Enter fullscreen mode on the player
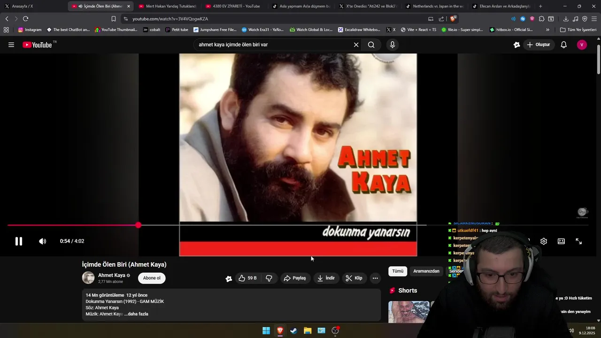Image resolution: width=601 pixels, height=338 pixels. pos(579,241)
